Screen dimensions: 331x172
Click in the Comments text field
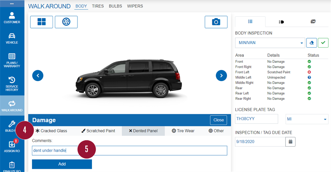tap(130, 151)
